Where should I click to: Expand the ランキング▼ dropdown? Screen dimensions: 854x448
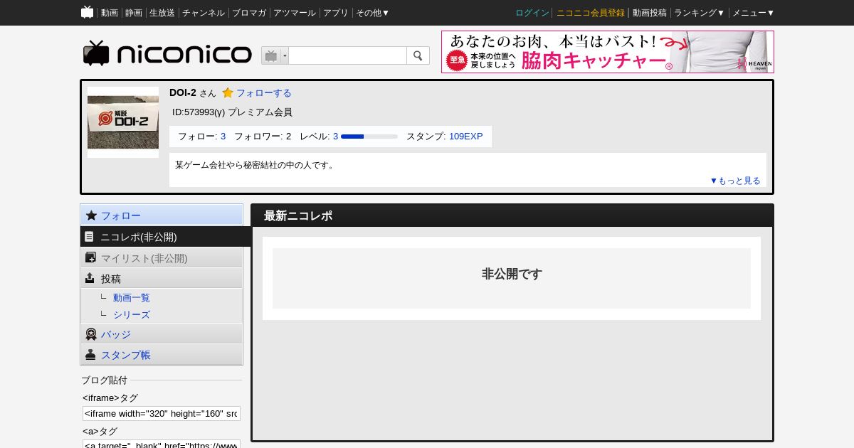click(x=700, y=13)
